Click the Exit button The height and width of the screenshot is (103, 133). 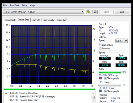[x=122, y=12]
